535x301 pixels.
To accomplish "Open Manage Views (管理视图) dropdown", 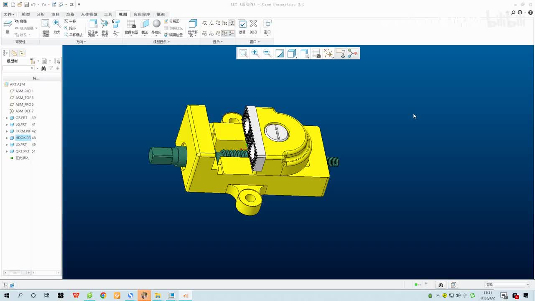I will pyautogui.click(x=131, y=27).
